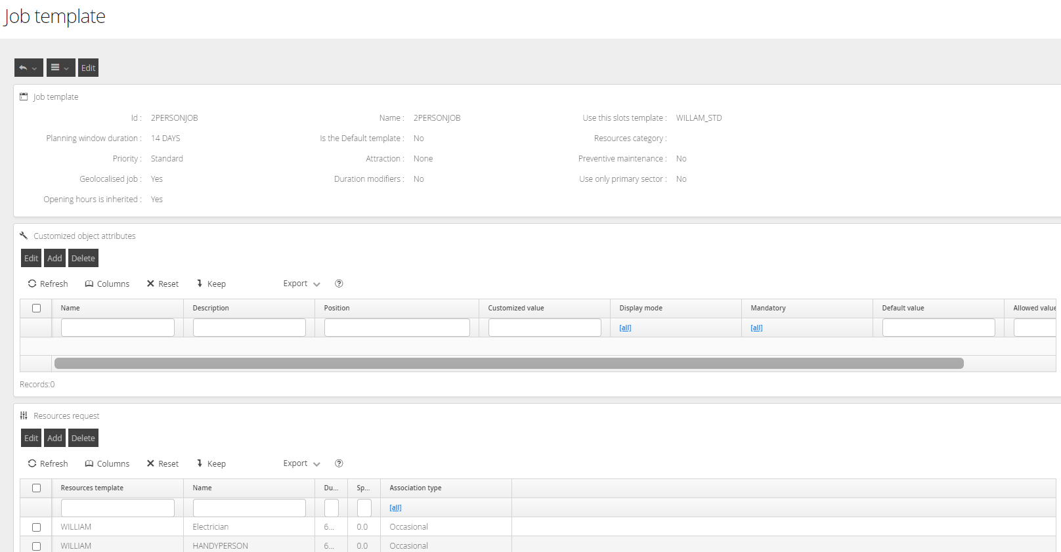
Task: Delete customized object attribute
Action: pos(83,258)
